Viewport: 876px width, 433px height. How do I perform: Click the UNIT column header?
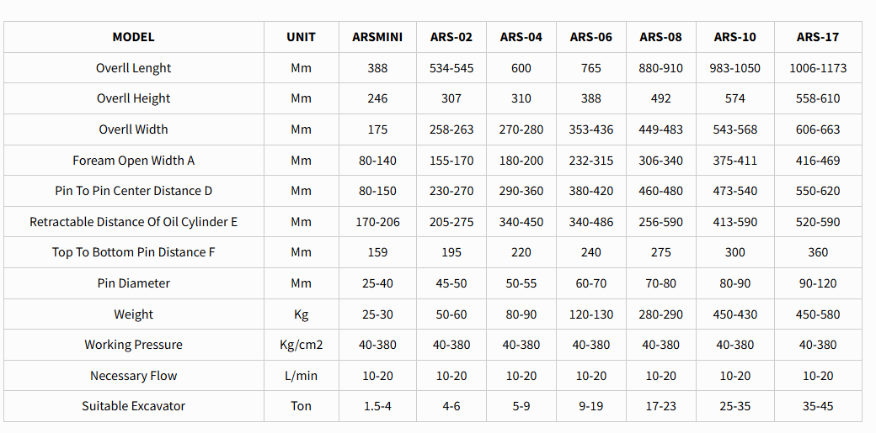coord(301,37)
